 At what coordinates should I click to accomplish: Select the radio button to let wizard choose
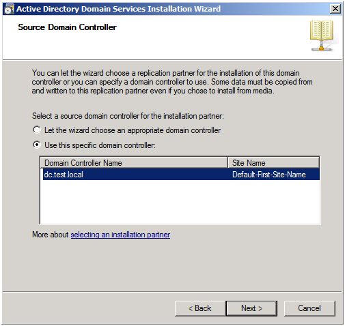point(37,130)
